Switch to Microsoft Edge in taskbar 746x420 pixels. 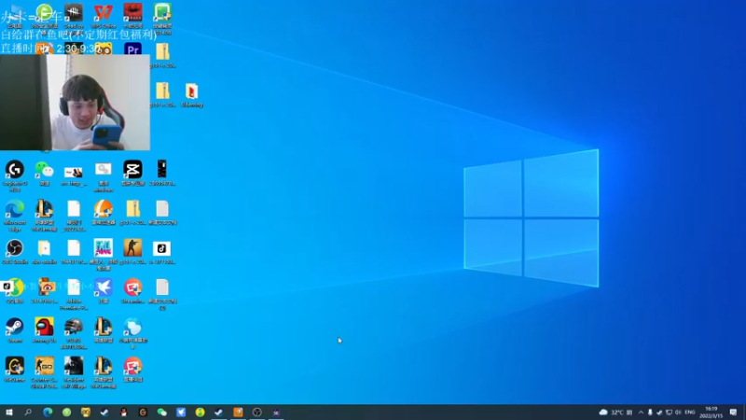click(48, 413)
